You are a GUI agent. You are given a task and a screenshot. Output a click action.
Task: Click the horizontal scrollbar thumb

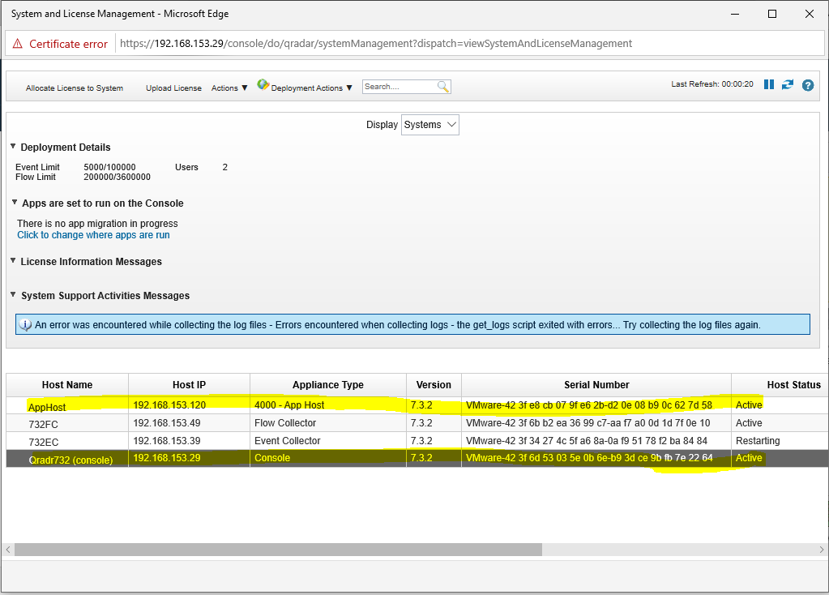278,550
